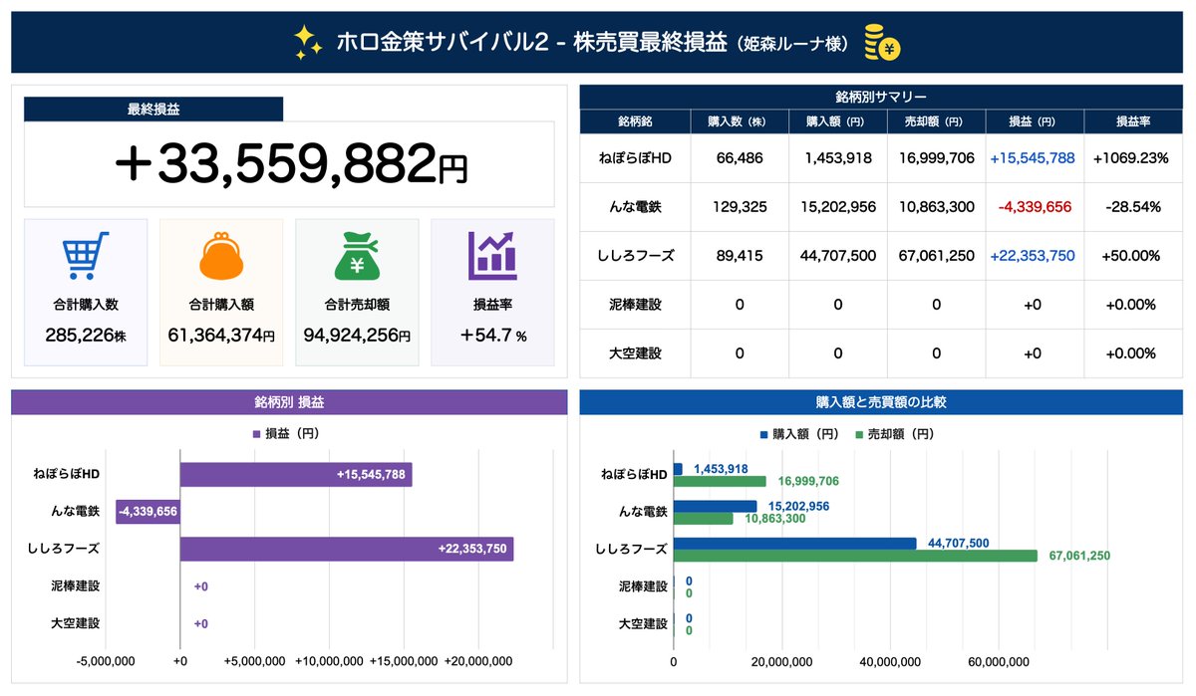1196x696 pixels.
Task: Click the green 67,061,250 ししろフーズ sale bar
Action: click(x=856, y=556)
